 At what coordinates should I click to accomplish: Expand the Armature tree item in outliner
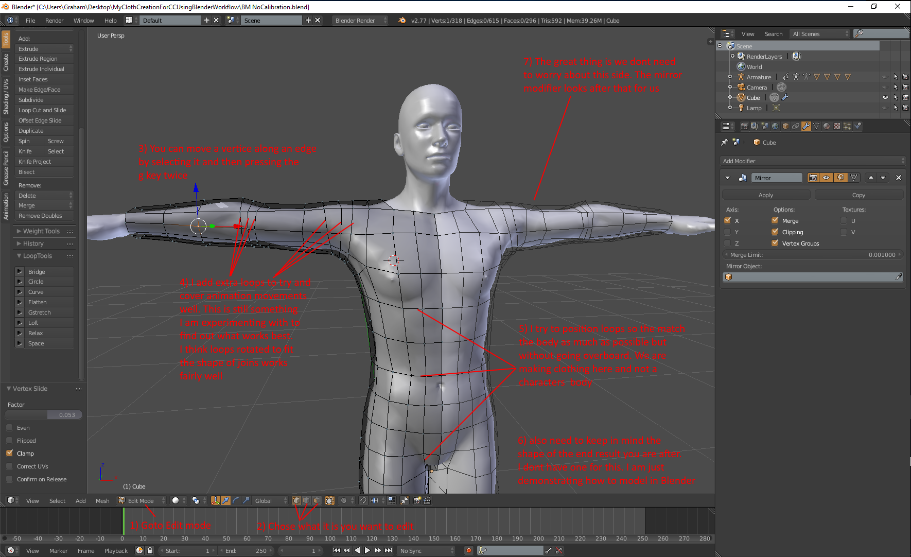coord(730,77)
